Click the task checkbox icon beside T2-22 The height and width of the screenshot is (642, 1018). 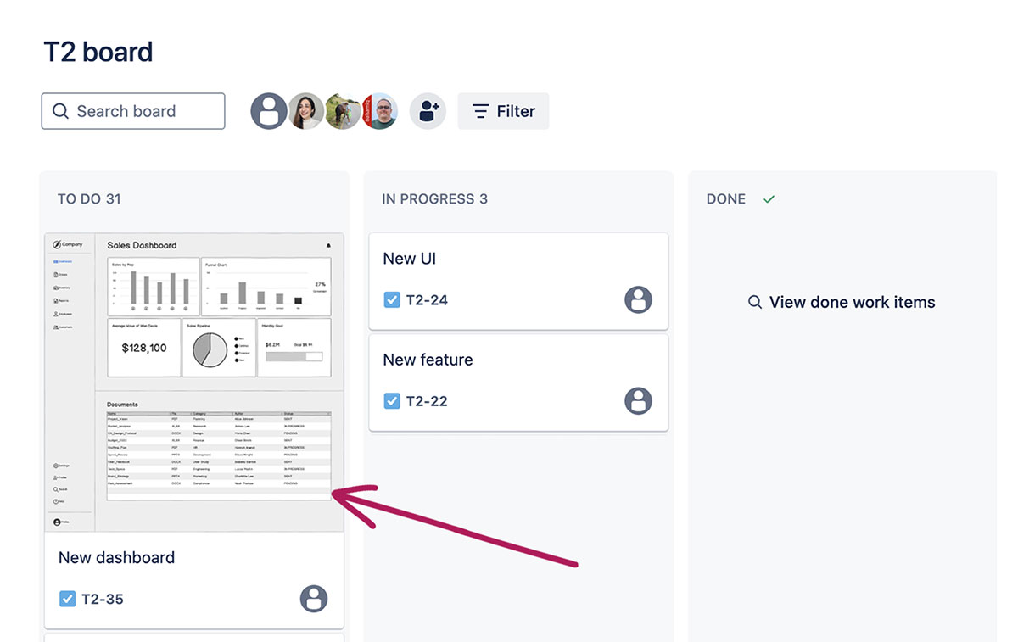pyautogui.click(x=392, y=400)
